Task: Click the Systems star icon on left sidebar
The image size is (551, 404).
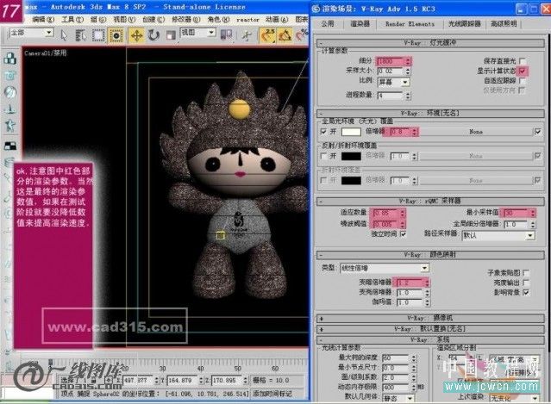Action: (x=9, y=126)
